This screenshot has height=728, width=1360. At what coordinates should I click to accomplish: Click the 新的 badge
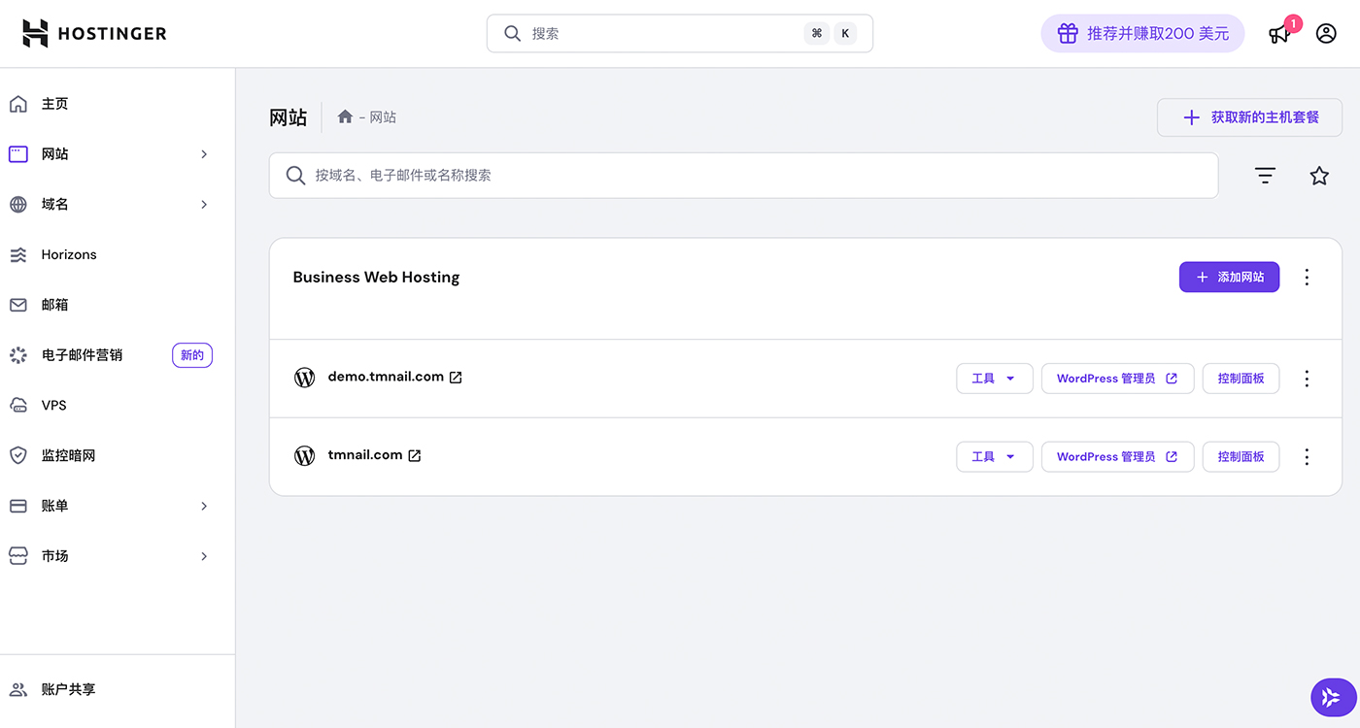tap(192, 355)
